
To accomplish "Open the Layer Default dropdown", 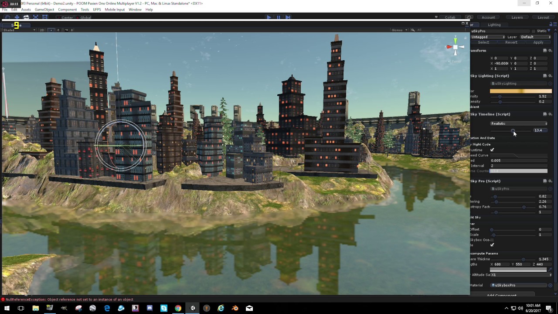I will coord(535,37).
